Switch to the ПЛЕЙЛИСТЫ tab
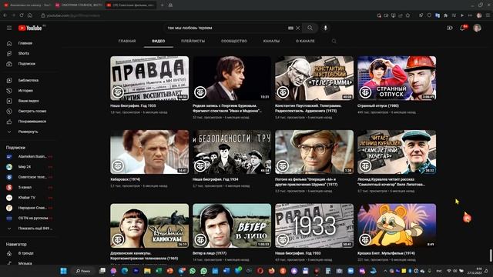This screenshot has width=493, height=277. click(x=193, y=41)
